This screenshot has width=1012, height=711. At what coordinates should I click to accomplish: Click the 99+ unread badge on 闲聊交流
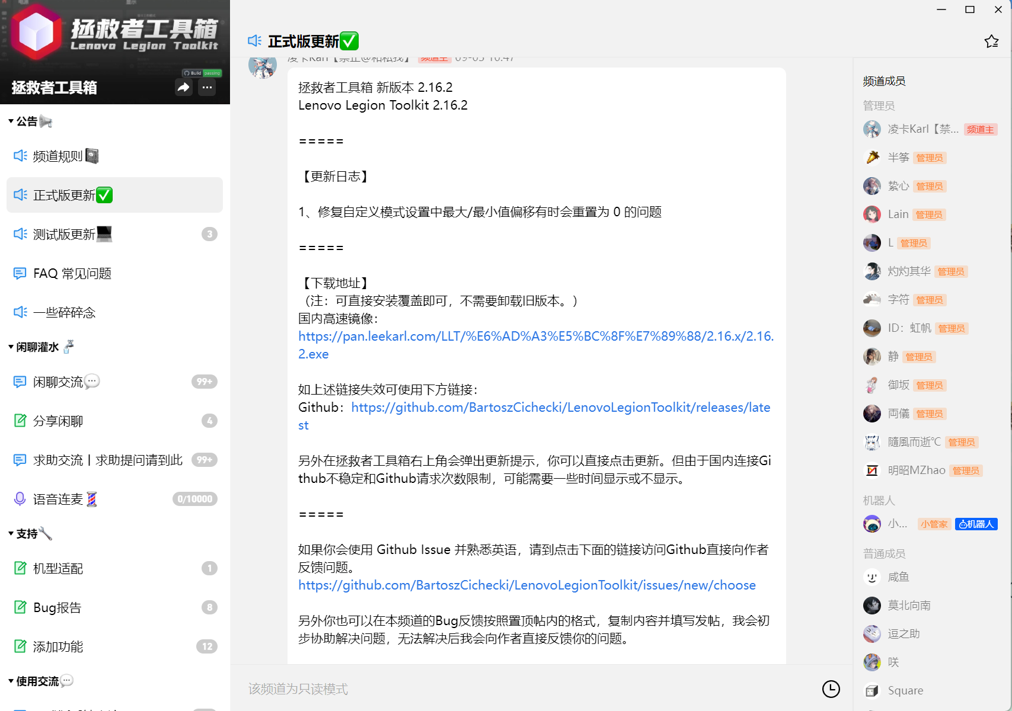tap(205, 382)
